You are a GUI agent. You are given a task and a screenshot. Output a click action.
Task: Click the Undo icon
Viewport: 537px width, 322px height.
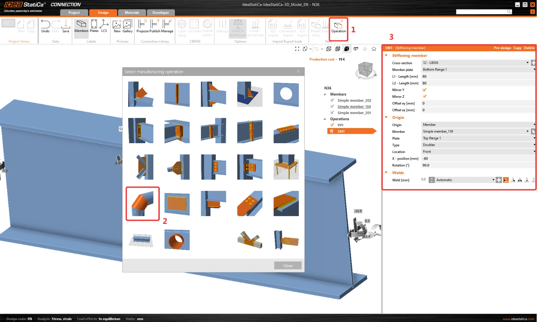[x=45, y=26]
